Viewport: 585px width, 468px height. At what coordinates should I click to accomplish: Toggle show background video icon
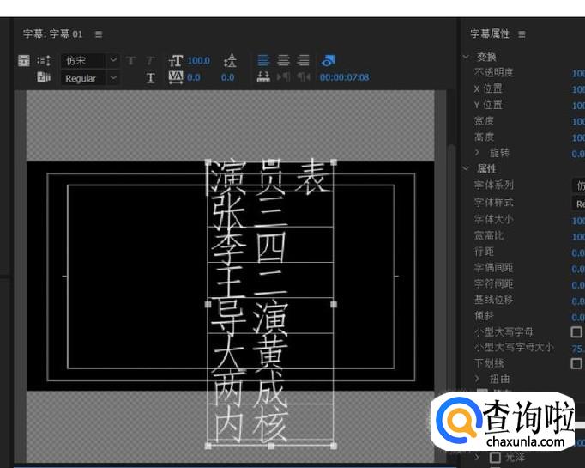click(329, 60)
